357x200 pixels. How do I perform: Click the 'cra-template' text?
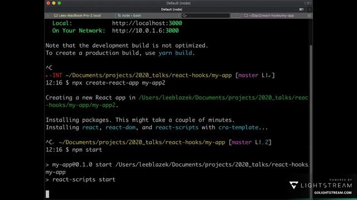pyautogui.click(x=238, y=127)
